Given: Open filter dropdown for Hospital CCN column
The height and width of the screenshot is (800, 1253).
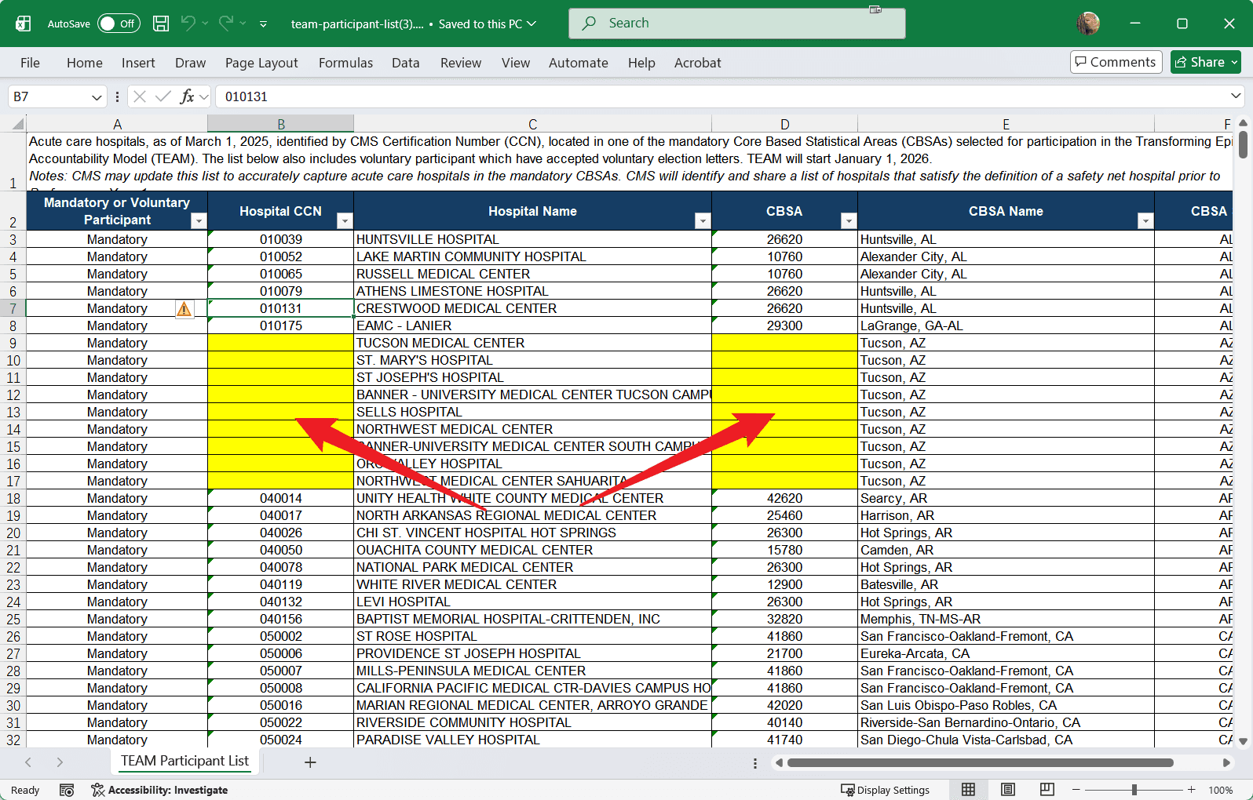Looking at the screenshot, I should pyautogui.click(x=345, y=221).
